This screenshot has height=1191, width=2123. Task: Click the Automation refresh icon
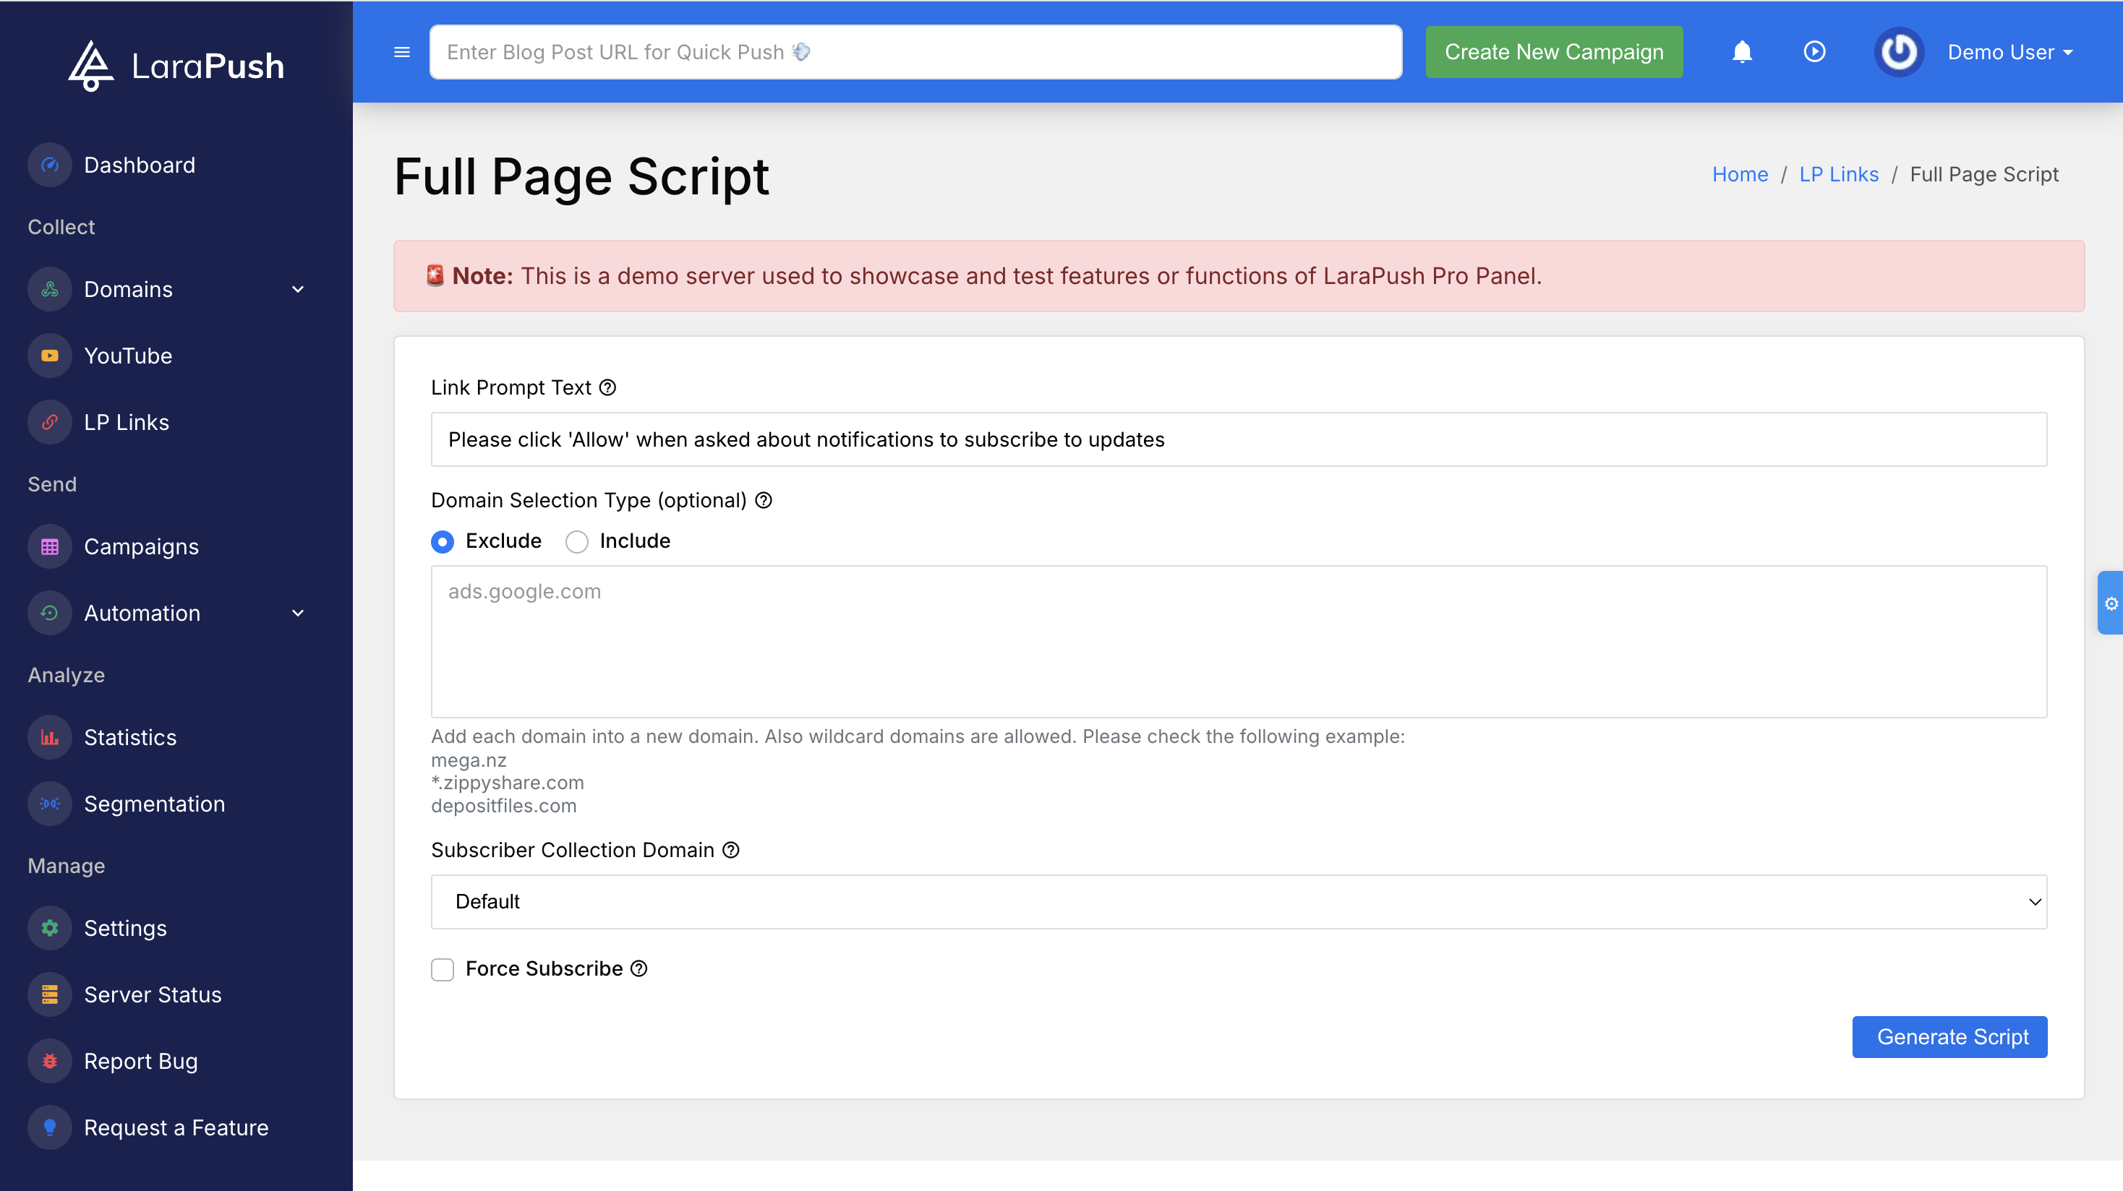[x=51, y=614]
